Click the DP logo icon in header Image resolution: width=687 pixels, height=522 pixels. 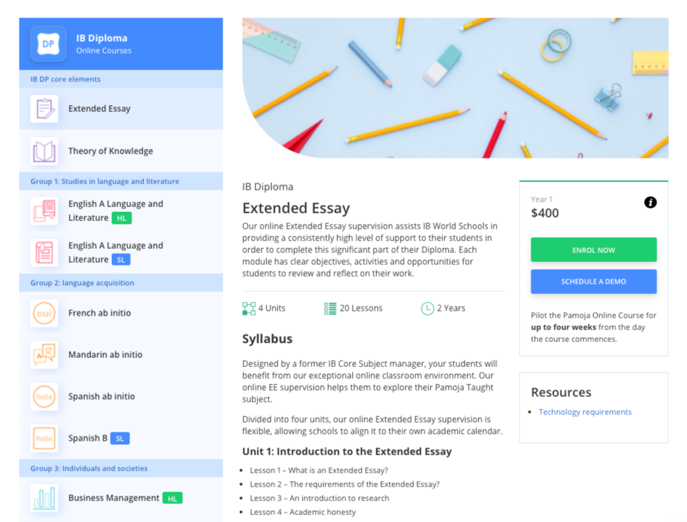click(x=48, y=44)
